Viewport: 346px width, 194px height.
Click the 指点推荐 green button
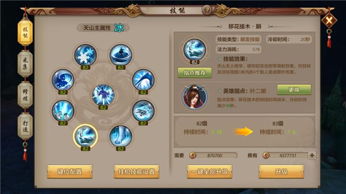click(195, 73)
